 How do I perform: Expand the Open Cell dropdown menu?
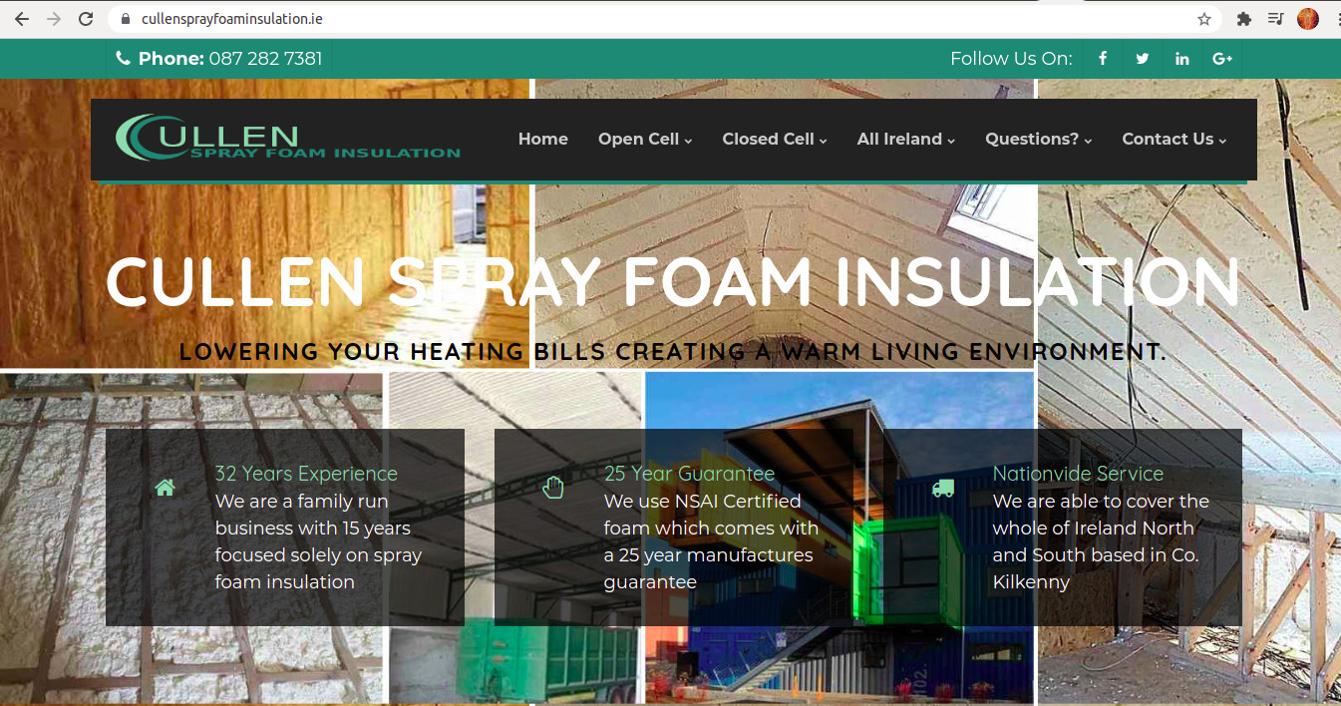645,140
